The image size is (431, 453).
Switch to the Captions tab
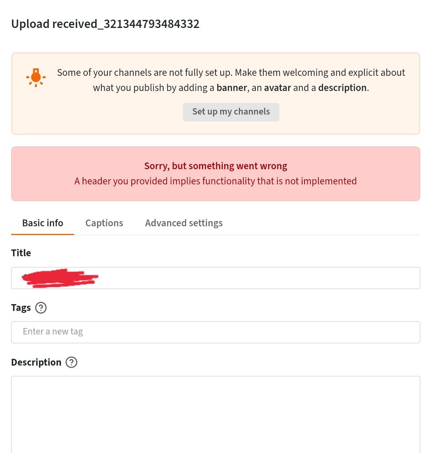[104, 223]
